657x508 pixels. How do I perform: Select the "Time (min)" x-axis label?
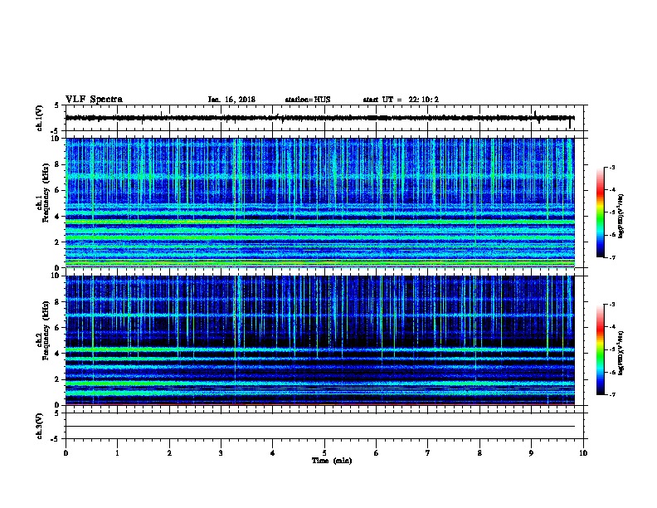coord(332,461)
